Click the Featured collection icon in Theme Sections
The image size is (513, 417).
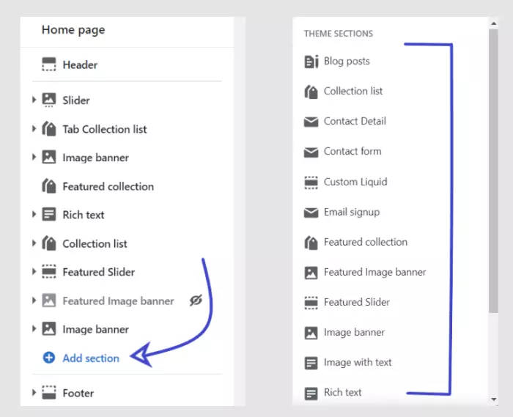click(311, 243)
